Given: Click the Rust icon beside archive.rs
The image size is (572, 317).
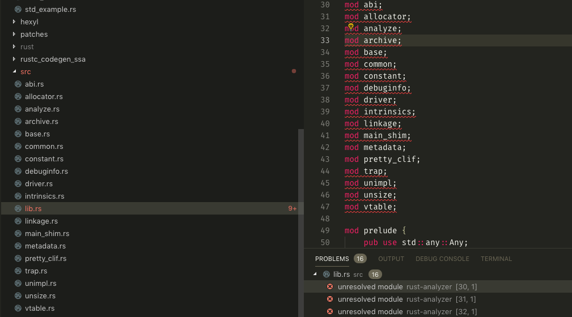Looking at the screenshot, I should pos(18,121).
